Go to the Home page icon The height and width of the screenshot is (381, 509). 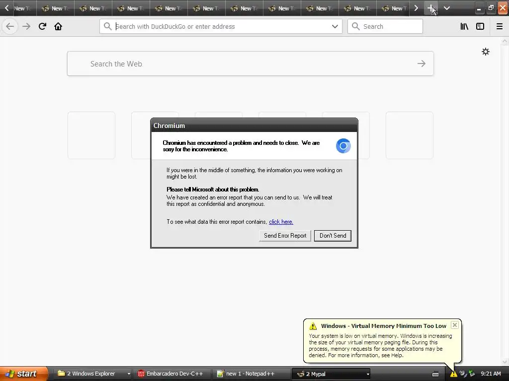pos(58,26)
